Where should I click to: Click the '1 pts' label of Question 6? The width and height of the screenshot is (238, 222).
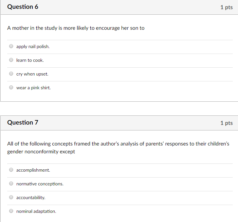(227, 7)
